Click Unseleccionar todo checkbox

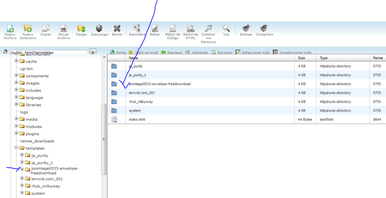tap(275, 52)
